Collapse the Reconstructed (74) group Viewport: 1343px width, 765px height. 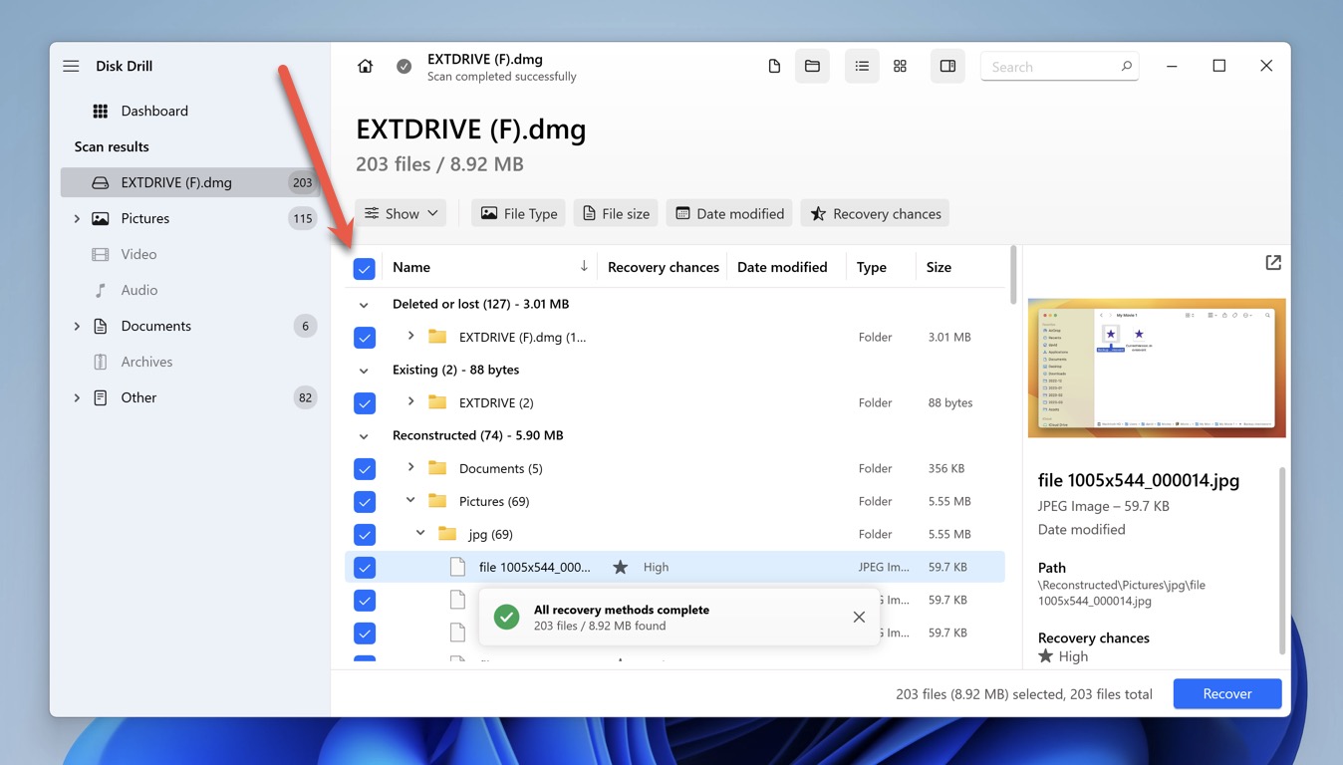[364, 435]
